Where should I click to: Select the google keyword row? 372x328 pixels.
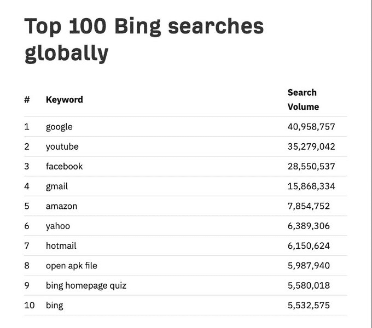[185, 127]
